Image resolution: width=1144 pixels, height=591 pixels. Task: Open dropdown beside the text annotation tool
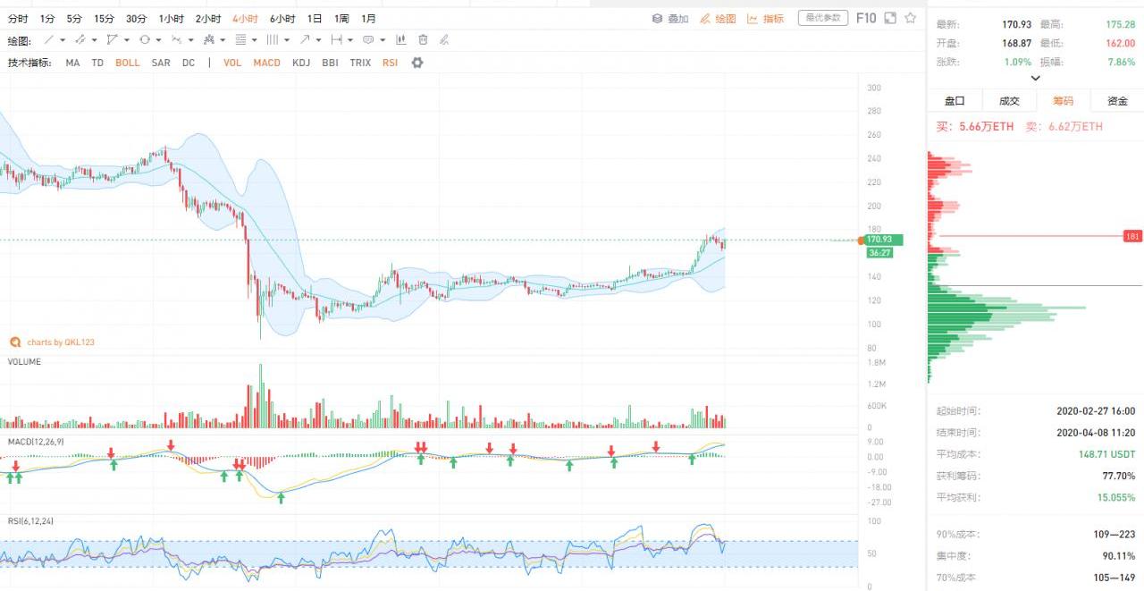tap(383, 40)
